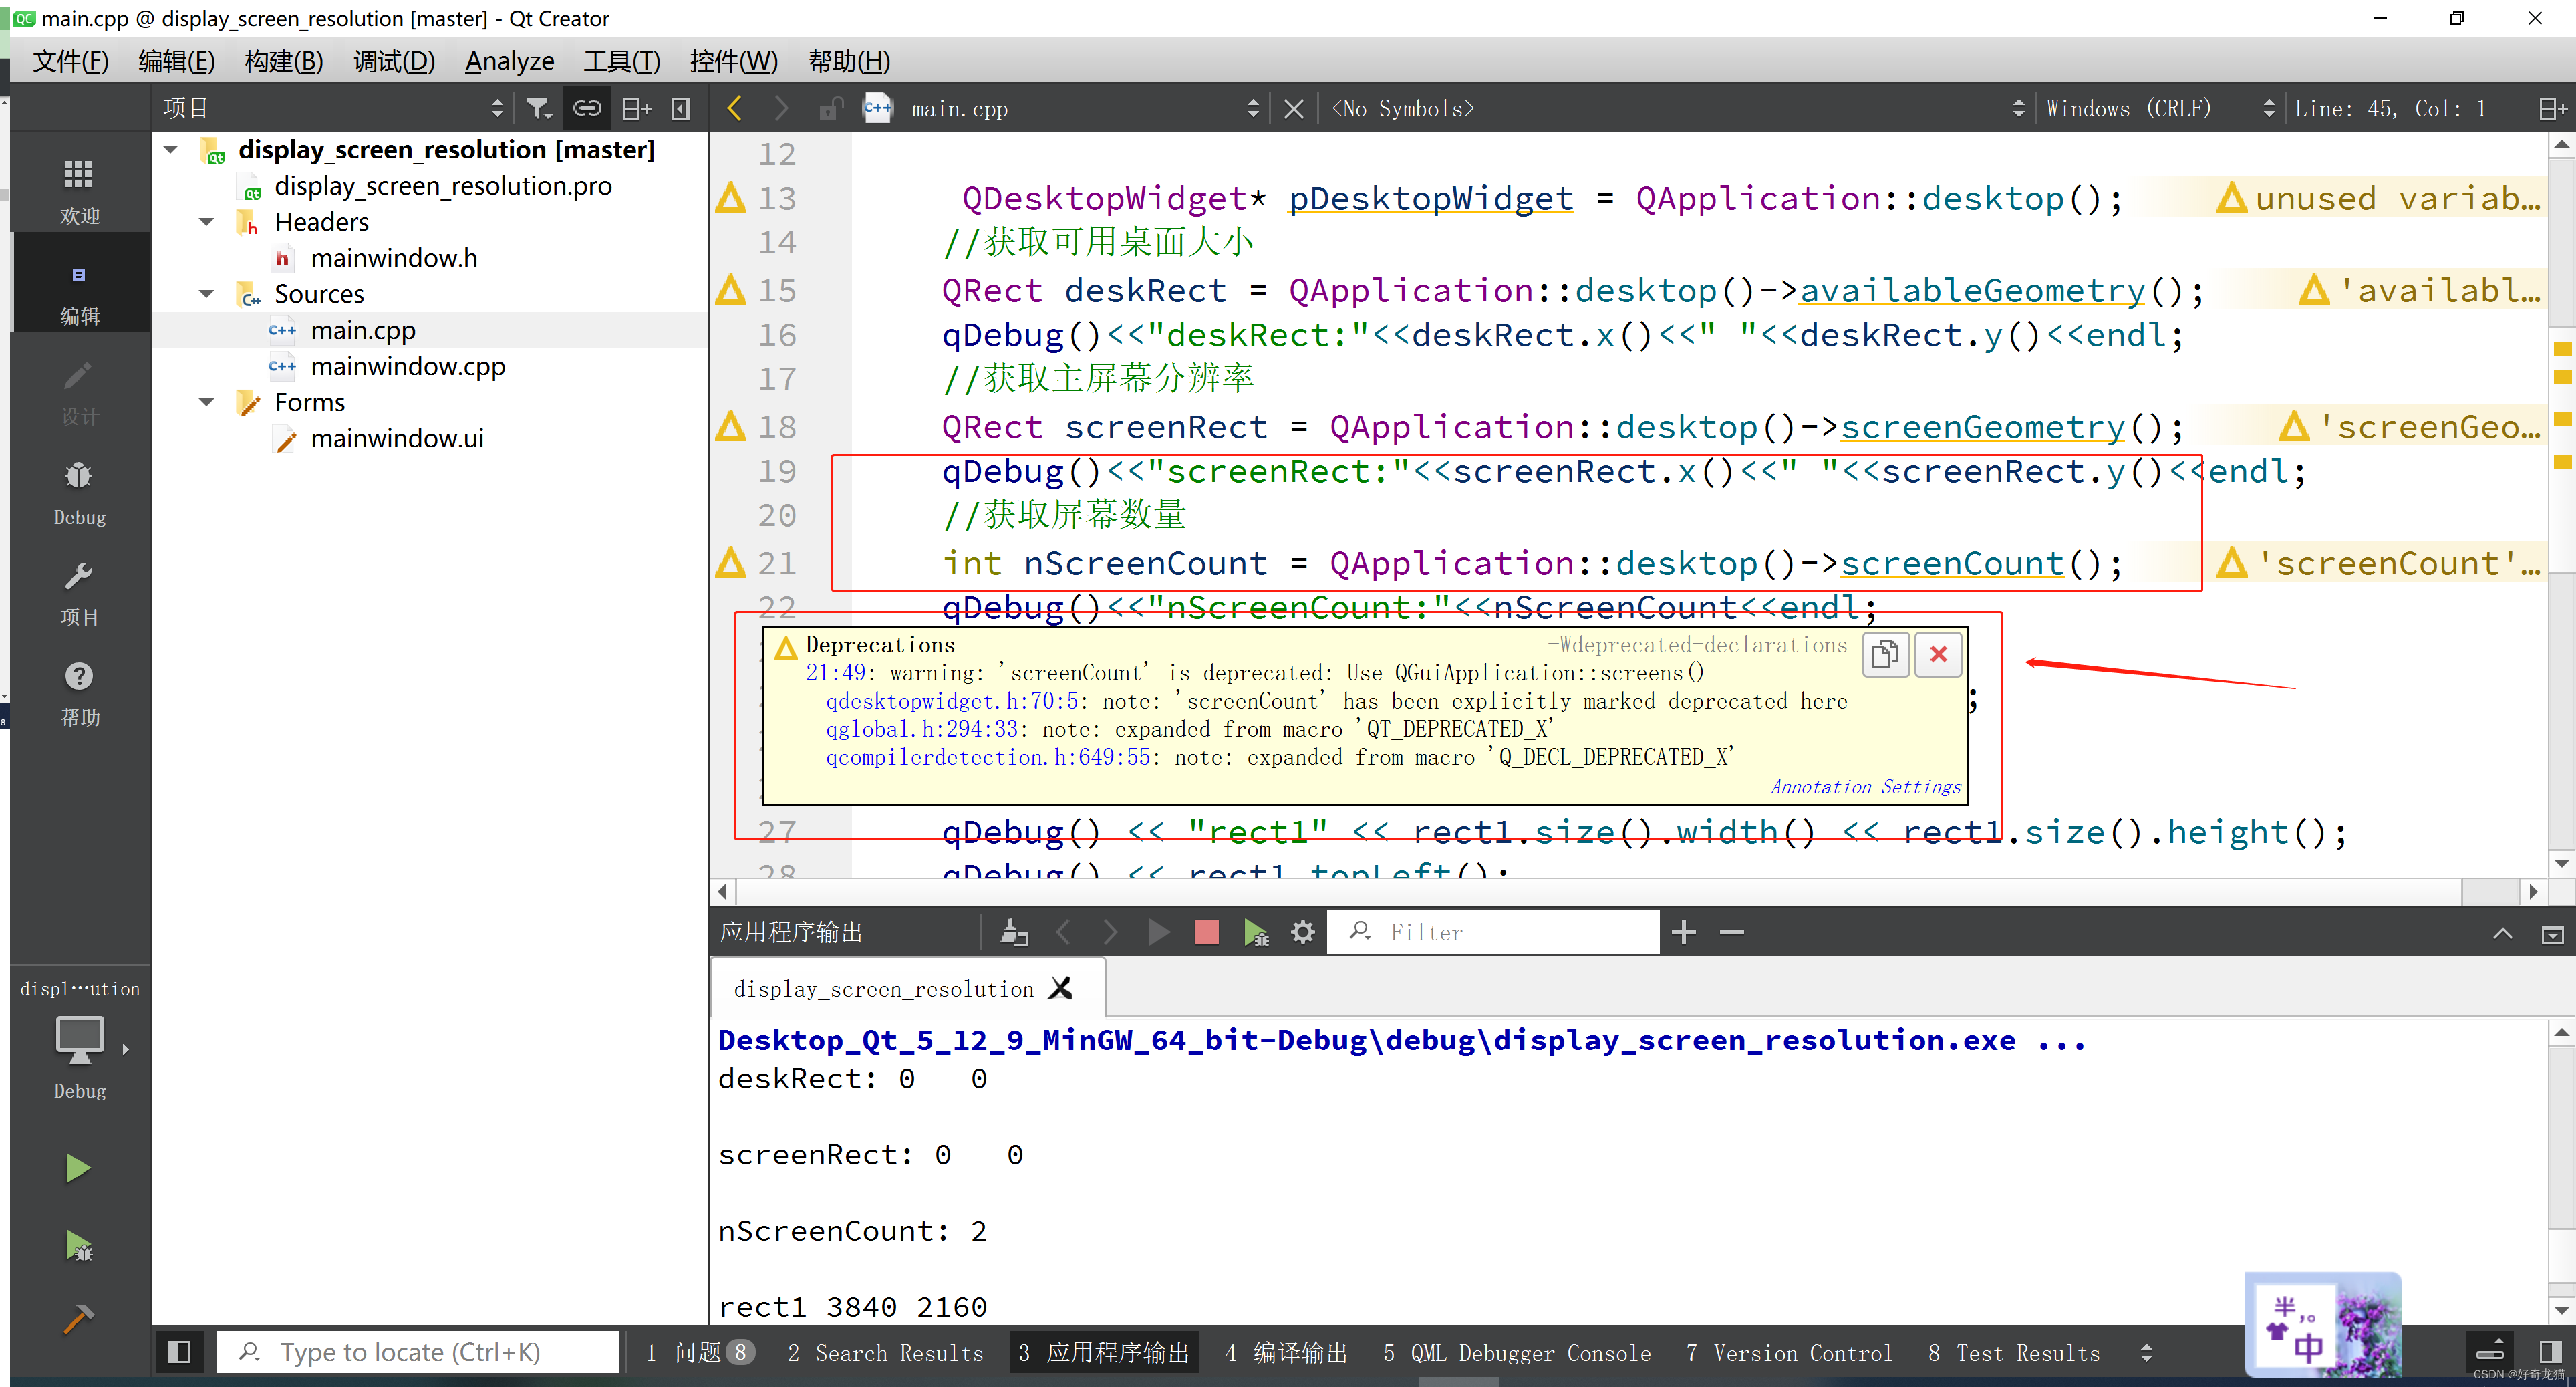Toggle synchronize with editor link icon
Viewport: 2576px width, 1387px height.
point(587,108)
